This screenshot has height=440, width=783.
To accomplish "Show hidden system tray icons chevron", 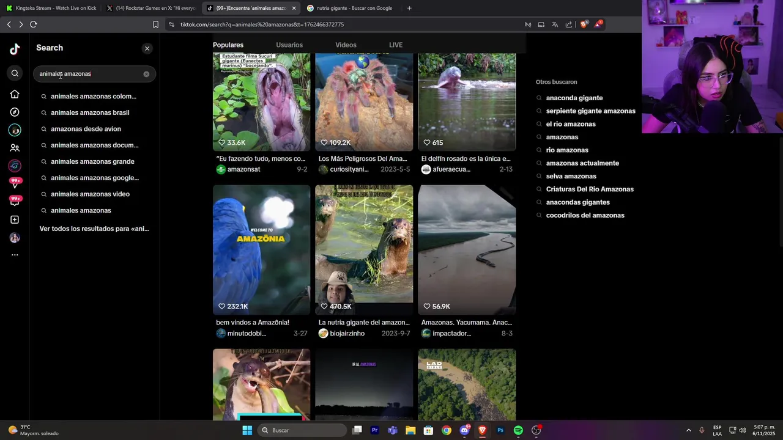I will coord(688,430).
